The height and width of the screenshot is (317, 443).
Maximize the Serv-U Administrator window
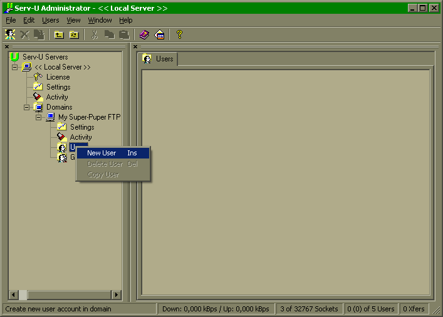(423, 8)
